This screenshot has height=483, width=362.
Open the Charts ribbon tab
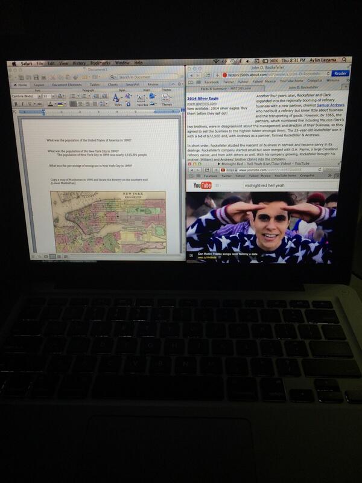click(113, 85)
